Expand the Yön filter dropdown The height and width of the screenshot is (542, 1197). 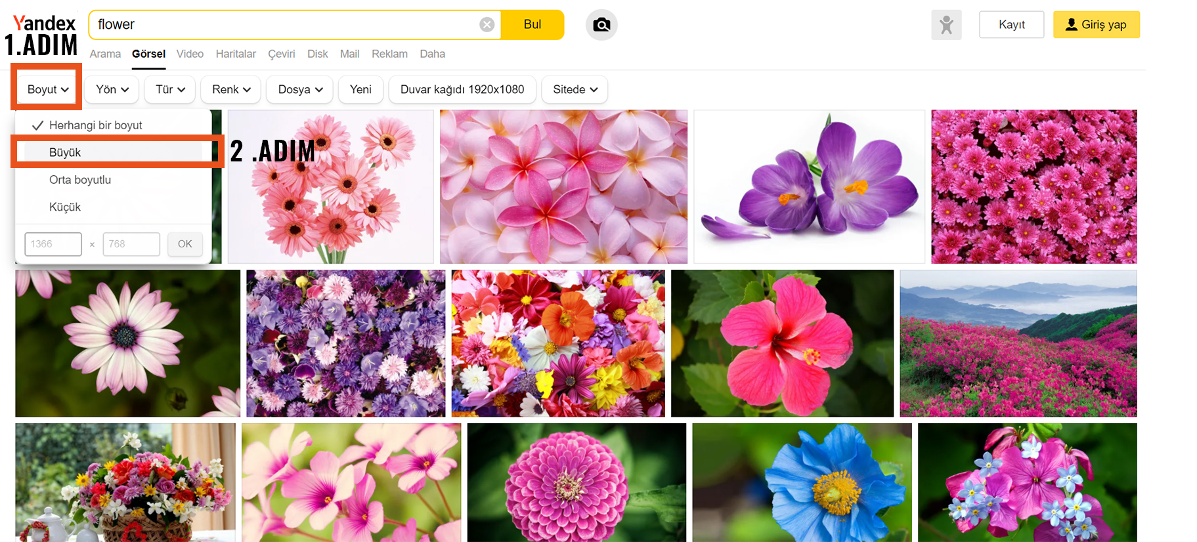coord(112,90)
